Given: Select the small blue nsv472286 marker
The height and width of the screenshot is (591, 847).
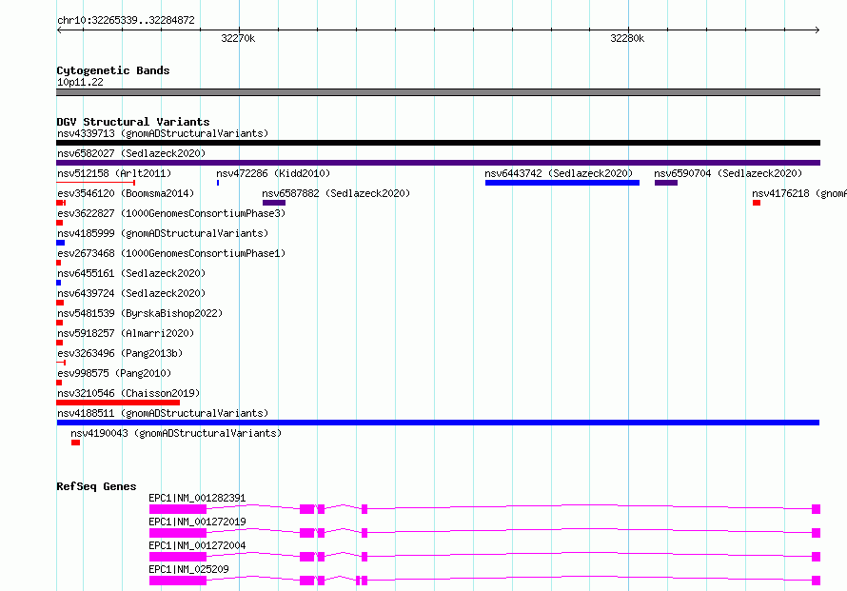Looking at the screenshot, I should point(218,183).
